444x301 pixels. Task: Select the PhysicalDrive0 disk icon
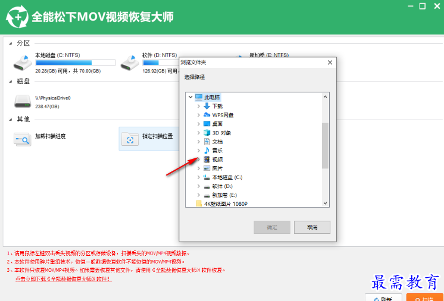click(23, 101)
